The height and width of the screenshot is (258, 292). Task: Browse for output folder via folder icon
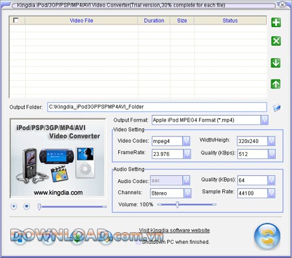pos(276,107)
